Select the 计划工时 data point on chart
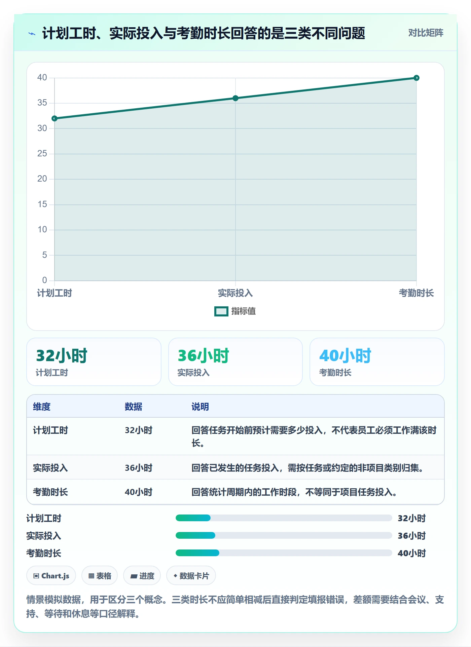471x647 pixels. pyautogui.click(x=55, y=118)
